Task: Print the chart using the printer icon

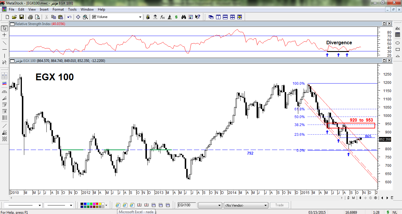Action: click(x=31, y=17)
